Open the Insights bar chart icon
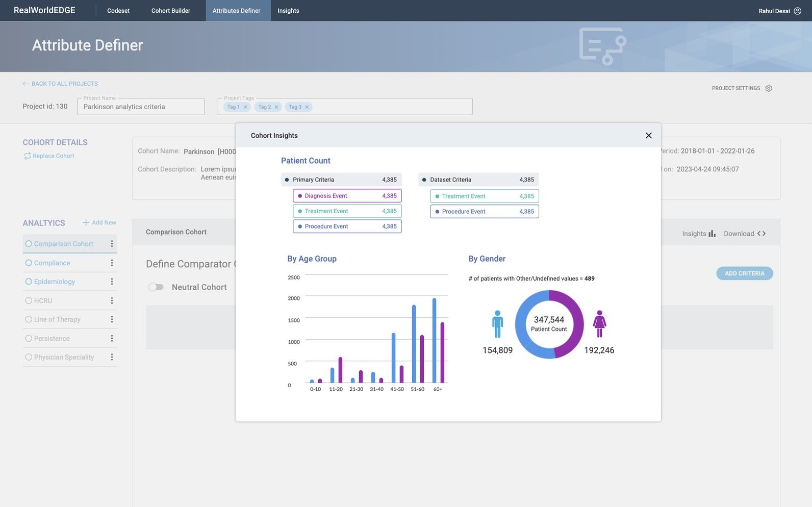The image size is (812, 507). coord(712,234)
